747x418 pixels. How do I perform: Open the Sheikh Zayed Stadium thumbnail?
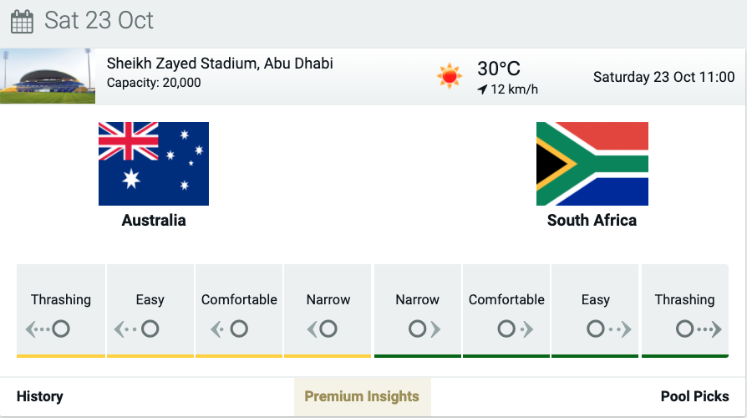coord(48,76)
